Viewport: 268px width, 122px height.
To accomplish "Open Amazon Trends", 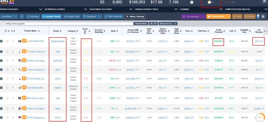I will tap(51, 17).
